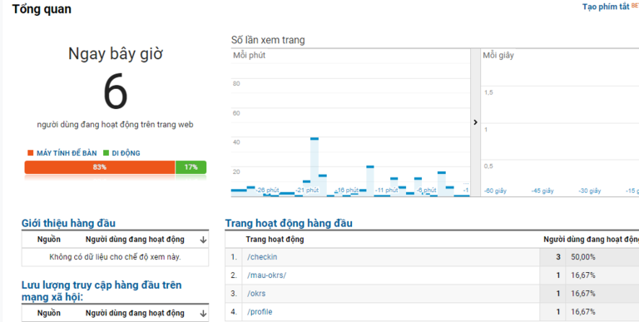The height and width of the screenshot is (322, 639).
Task: Open the /okrs active page link
Action: (256, 294)
